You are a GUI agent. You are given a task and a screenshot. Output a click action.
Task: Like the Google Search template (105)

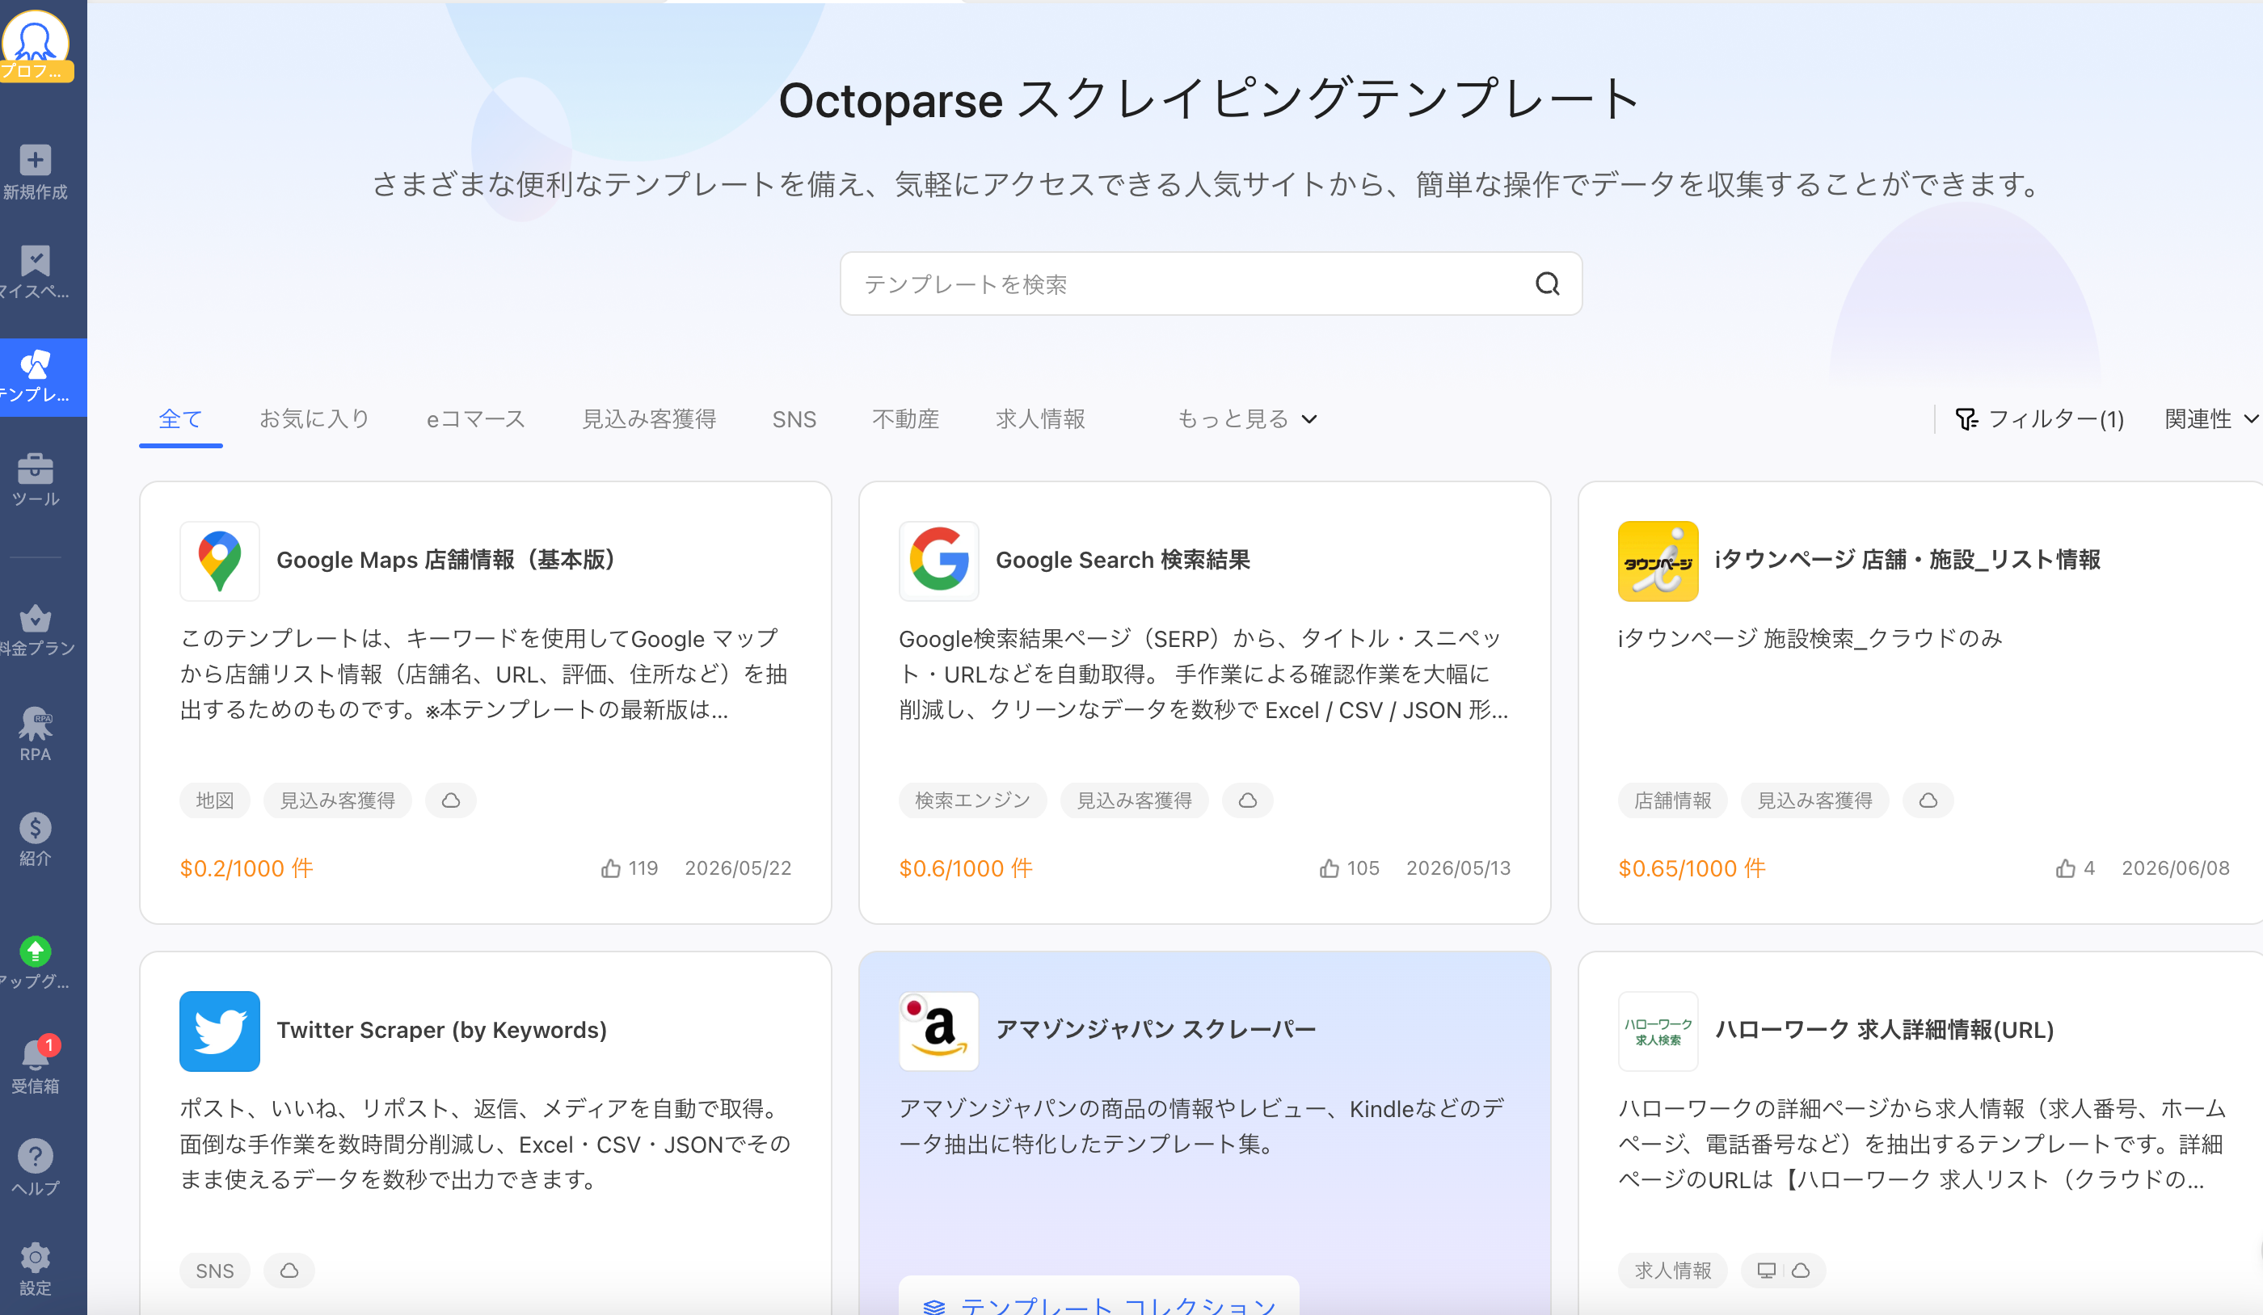pos(1329,868)
